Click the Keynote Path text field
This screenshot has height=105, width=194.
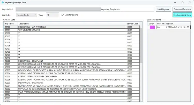(85, 9)
